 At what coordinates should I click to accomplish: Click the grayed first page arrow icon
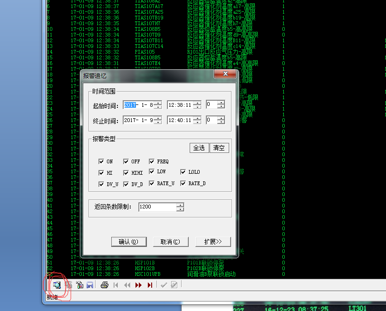(x=116, y=285)
